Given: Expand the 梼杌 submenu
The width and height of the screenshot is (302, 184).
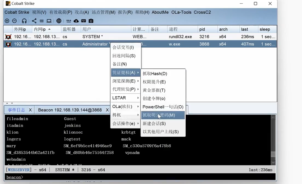Looking at the screenshot, I should coord(125,115).
